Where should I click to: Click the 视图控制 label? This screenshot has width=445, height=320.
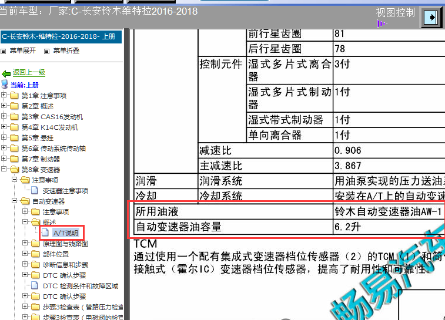click(x=396, y=12)
